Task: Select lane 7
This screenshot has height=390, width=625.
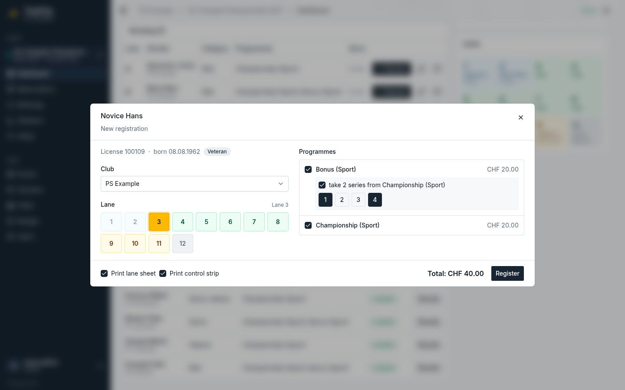Action: pos(254,222)
